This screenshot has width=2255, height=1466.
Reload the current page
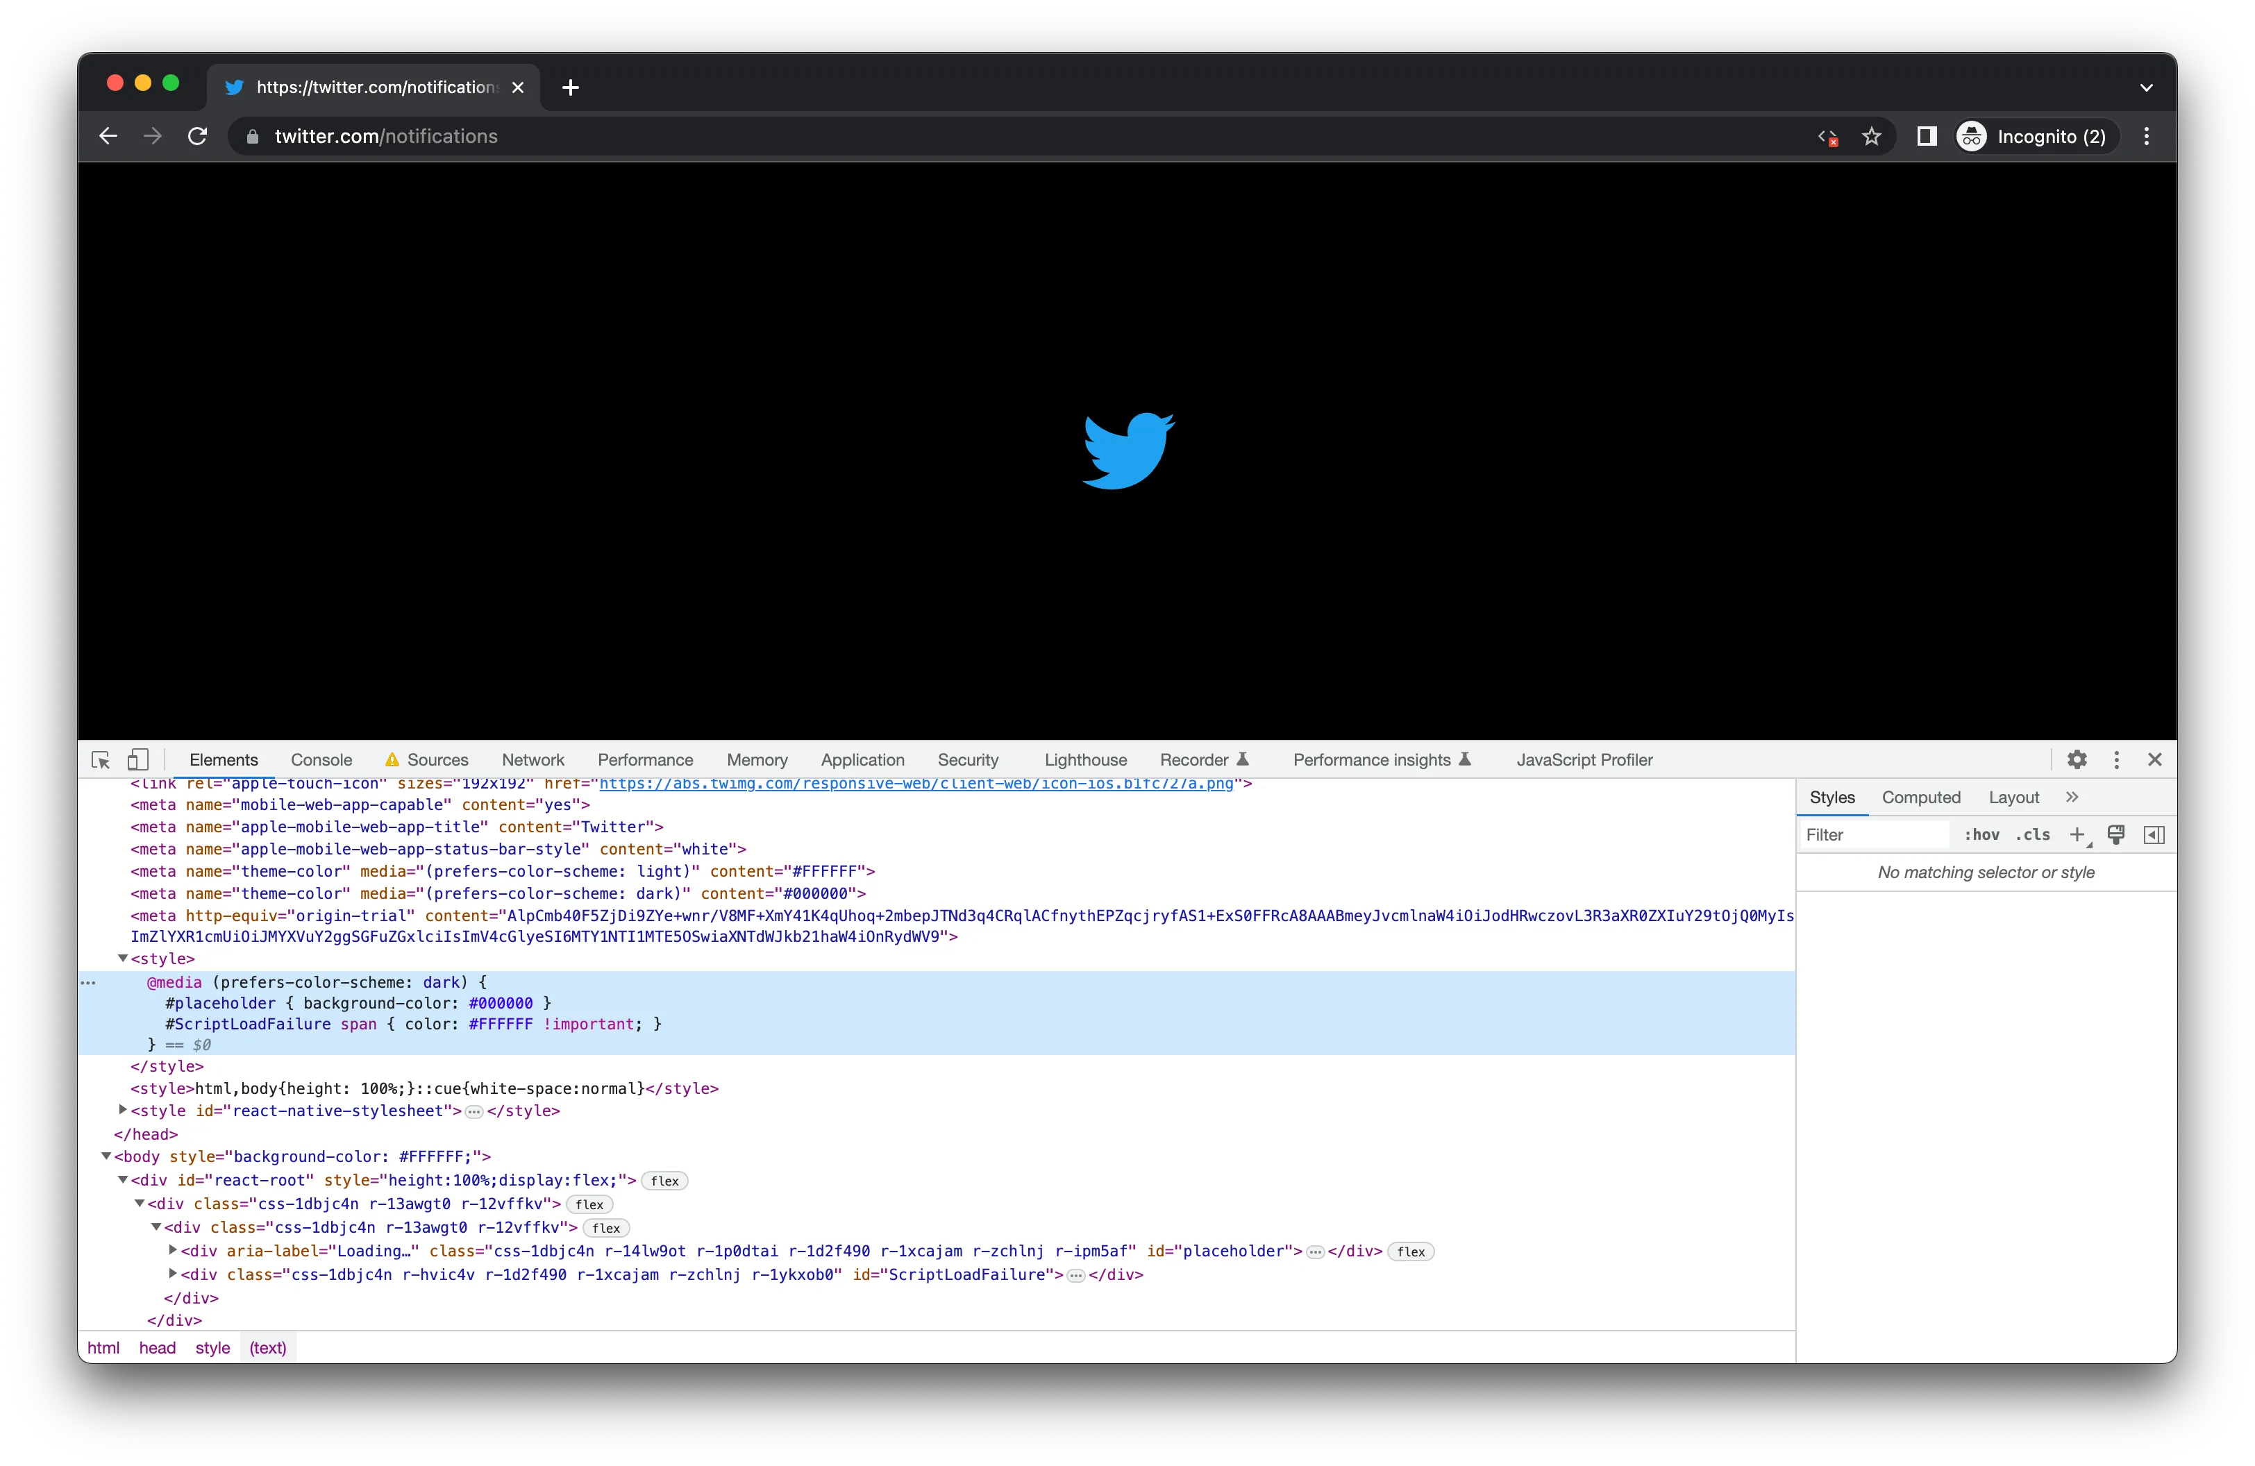pos(197,135)
